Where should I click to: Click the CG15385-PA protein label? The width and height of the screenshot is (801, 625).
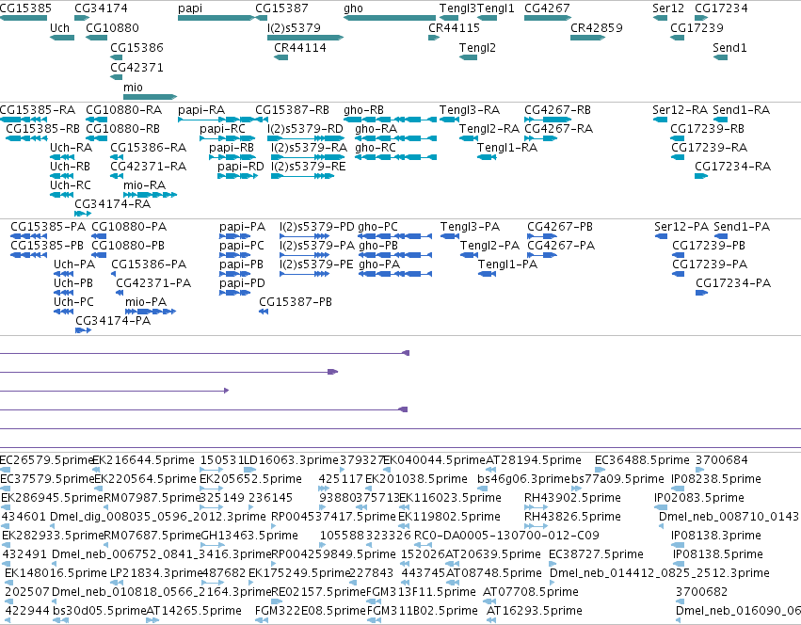(49, 227)
